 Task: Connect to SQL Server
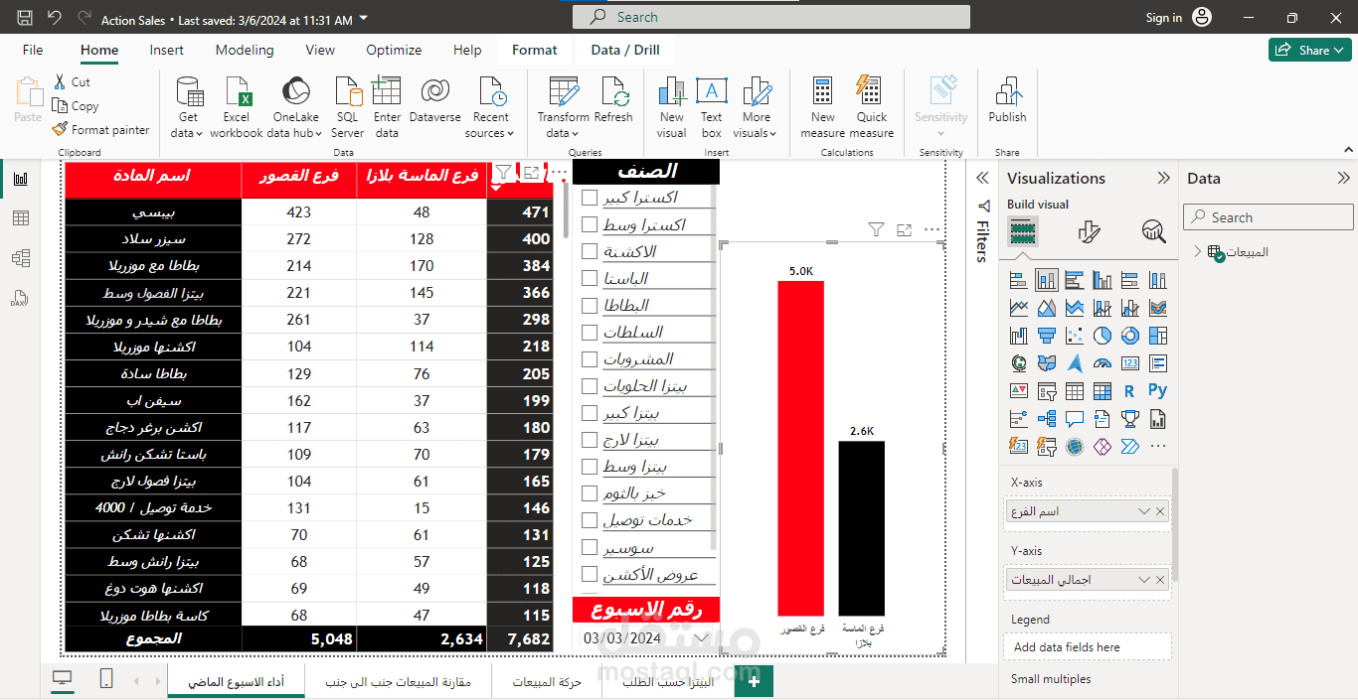348,107
